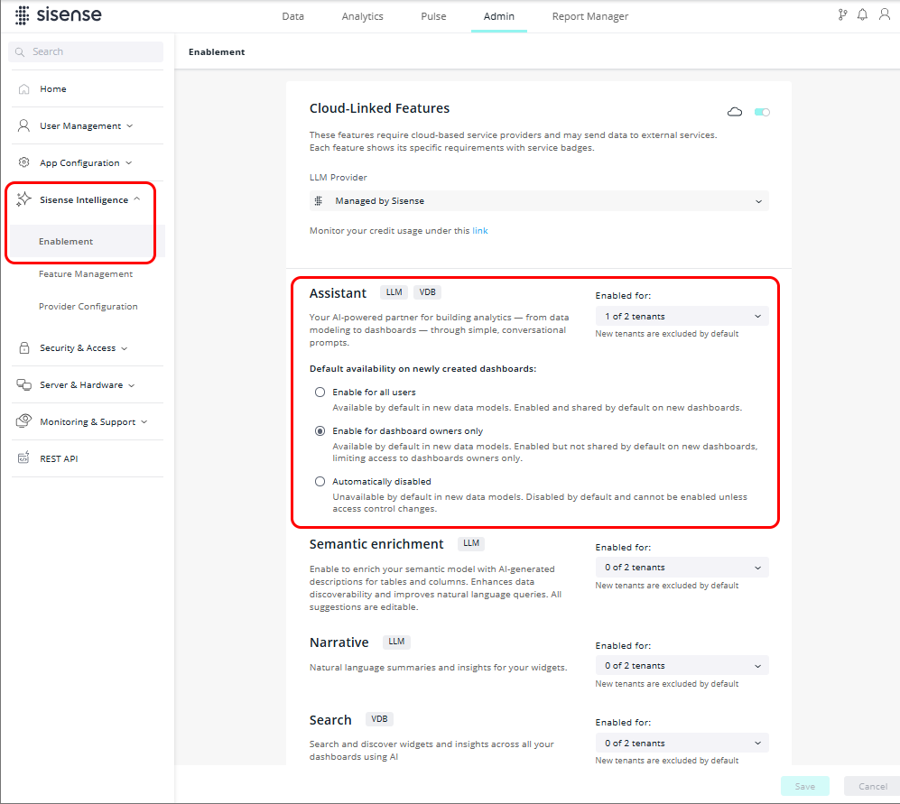Open the user profile icon
The width and height of the screenshot is (900, 804).
[885, 14]
